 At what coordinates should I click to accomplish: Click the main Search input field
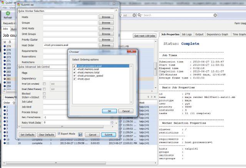coord(178,15)
